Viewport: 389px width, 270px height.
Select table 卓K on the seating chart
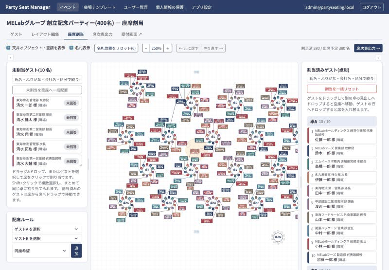pyautogui.click(x=169, y=137)
